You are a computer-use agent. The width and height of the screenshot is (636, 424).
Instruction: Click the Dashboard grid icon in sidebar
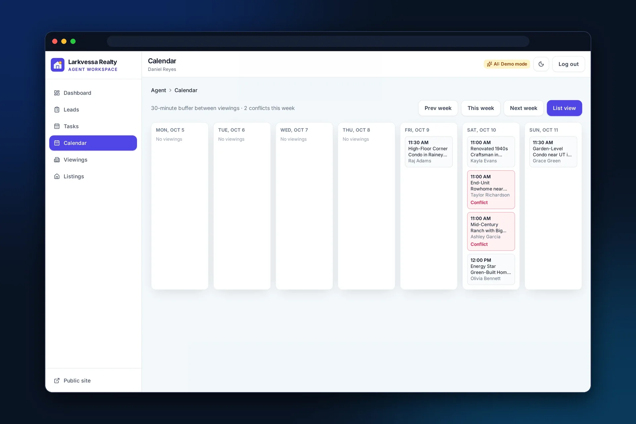click(57, 93)
